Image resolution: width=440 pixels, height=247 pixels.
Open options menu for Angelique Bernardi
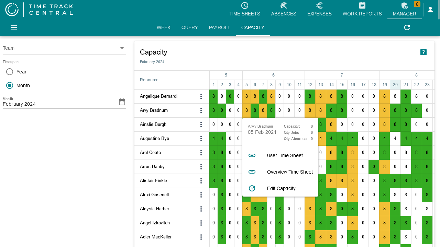[x=201, y=96]
